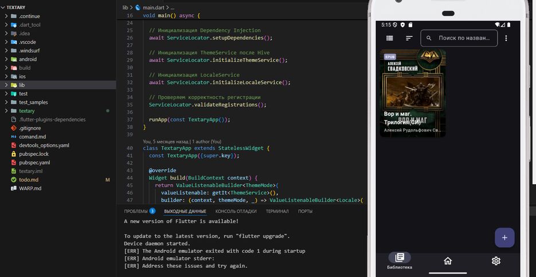Switch to the ТЕРМИНАЛ panel tab
Viewport: 536px width, 277px height.
pyautogui.click(x=277, y=211)
